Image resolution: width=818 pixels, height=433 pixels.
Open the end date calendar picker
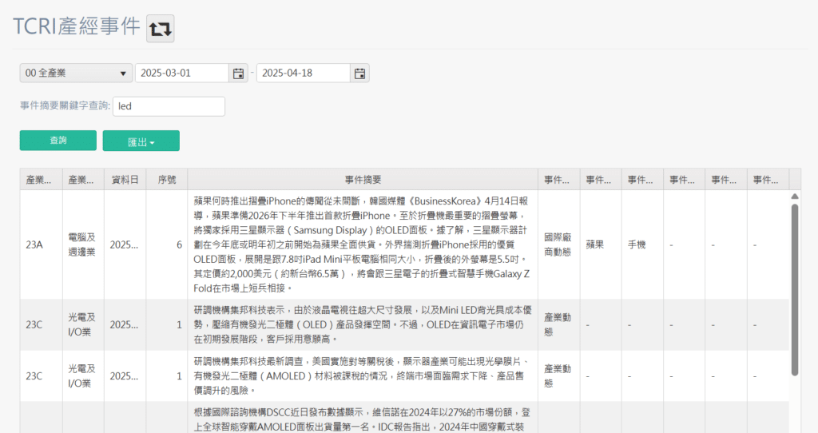[x=360, y=73]
